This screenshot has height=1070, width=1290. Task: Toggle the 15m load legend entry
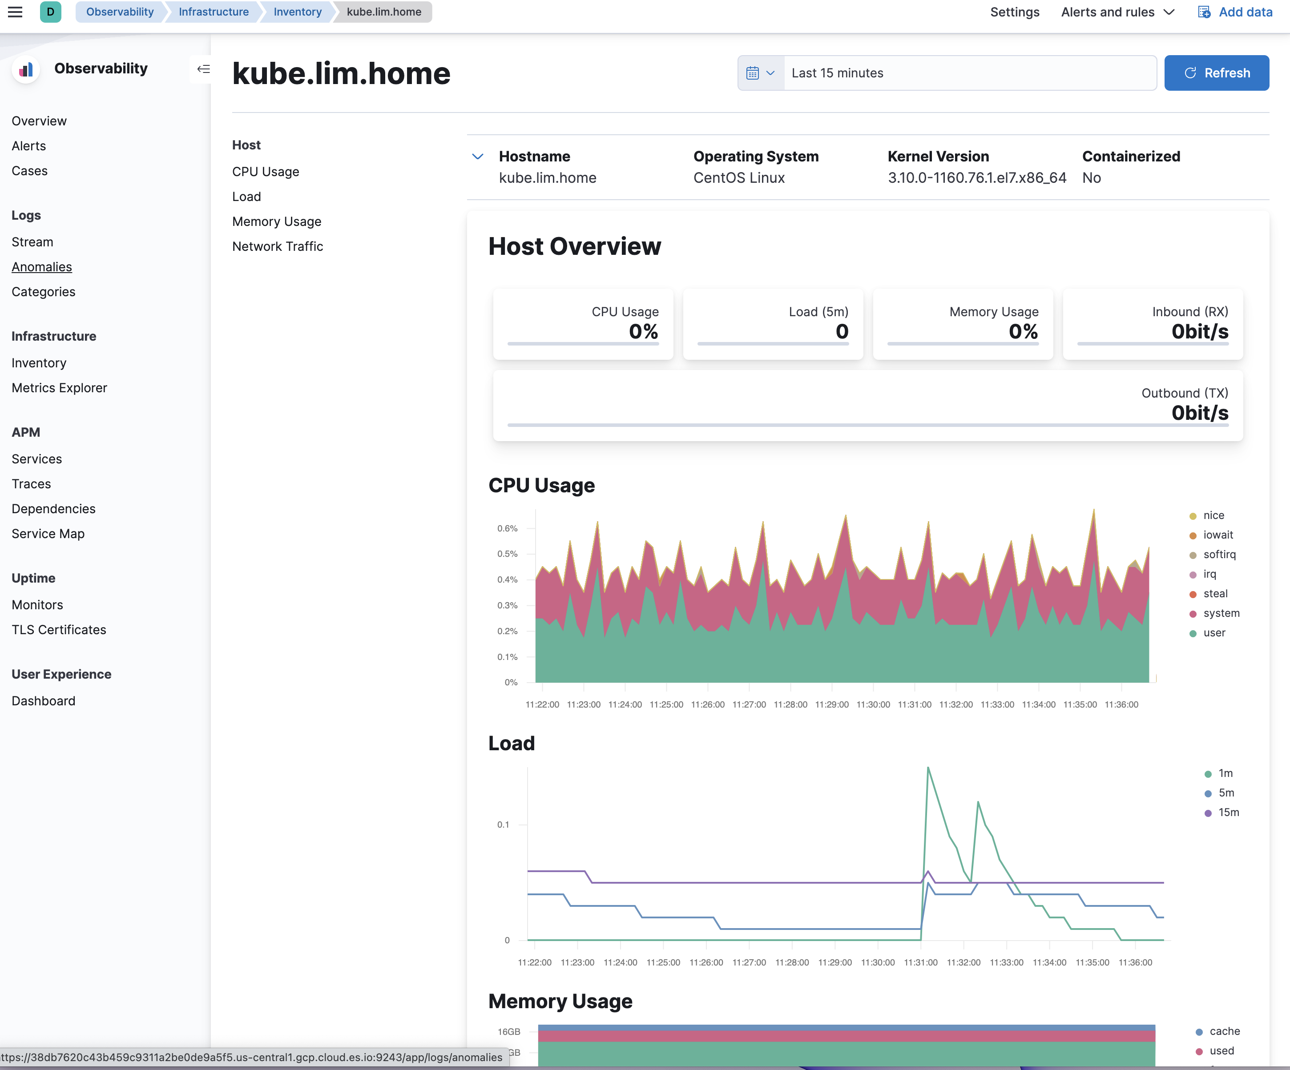[x=1229, y=813]
